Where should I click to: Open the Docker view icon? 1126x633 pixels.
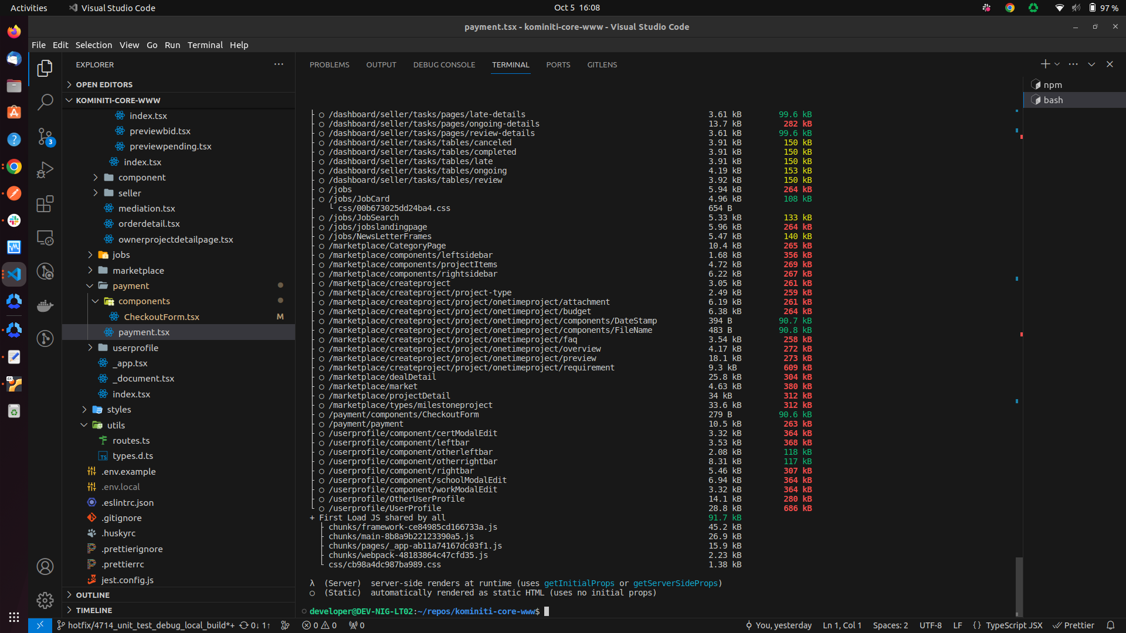pos(45,306)
